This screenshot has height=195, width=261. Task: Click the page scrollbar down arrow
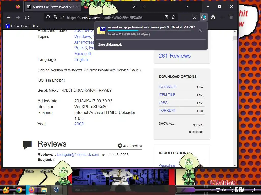tap(235, 165)
